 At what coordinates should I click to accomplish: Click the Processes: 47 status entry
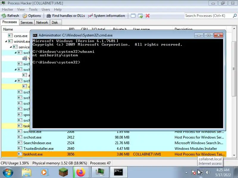pyautogui.click(x=100, y=163)
